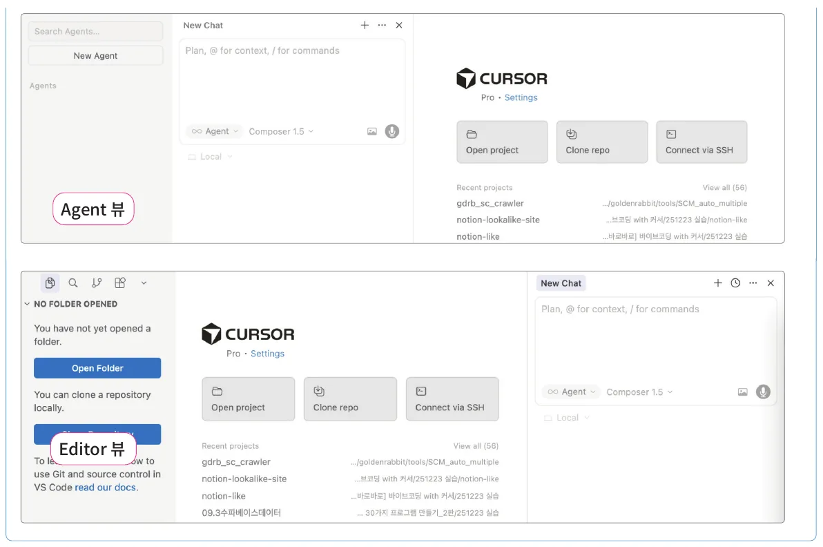Open the read our docs link
The image size is (823, 547).
(x=106, y=487)
